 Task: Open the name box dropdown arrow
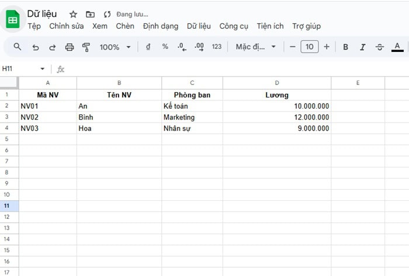(42, 69)
